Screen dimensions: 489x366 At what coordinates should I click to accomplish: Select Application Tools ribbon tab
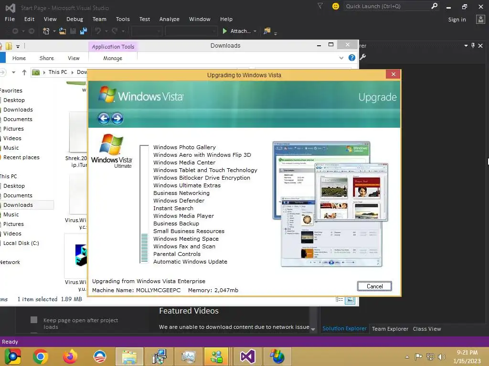click(113, 47)
